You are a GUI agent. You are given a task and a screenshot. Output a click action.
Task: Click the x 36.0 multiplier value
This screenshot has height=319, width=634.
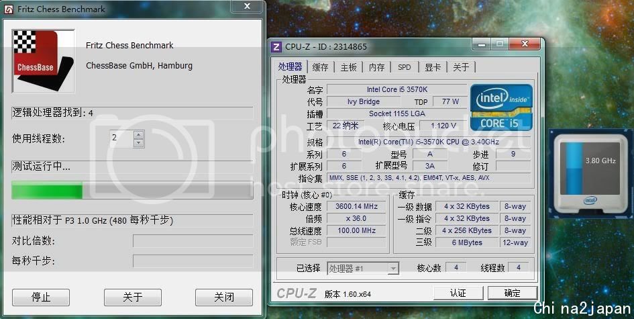(x=356, y=219)
